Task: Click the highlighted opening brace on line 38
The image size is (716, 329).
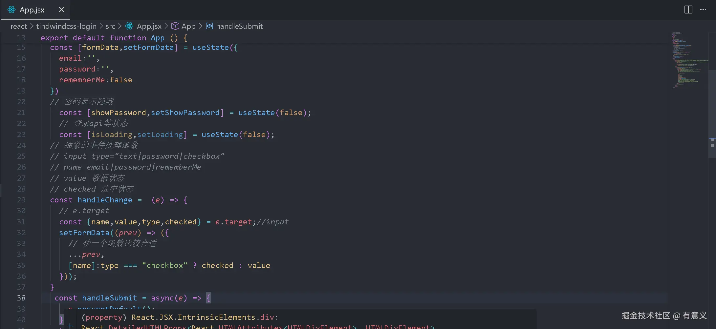Action: tap(208, 298)
